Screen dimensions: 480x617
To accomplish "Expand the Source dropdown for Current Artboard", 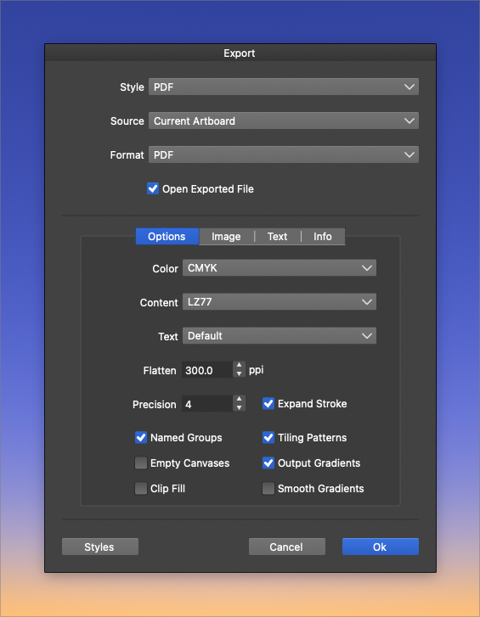I will 284,121.
